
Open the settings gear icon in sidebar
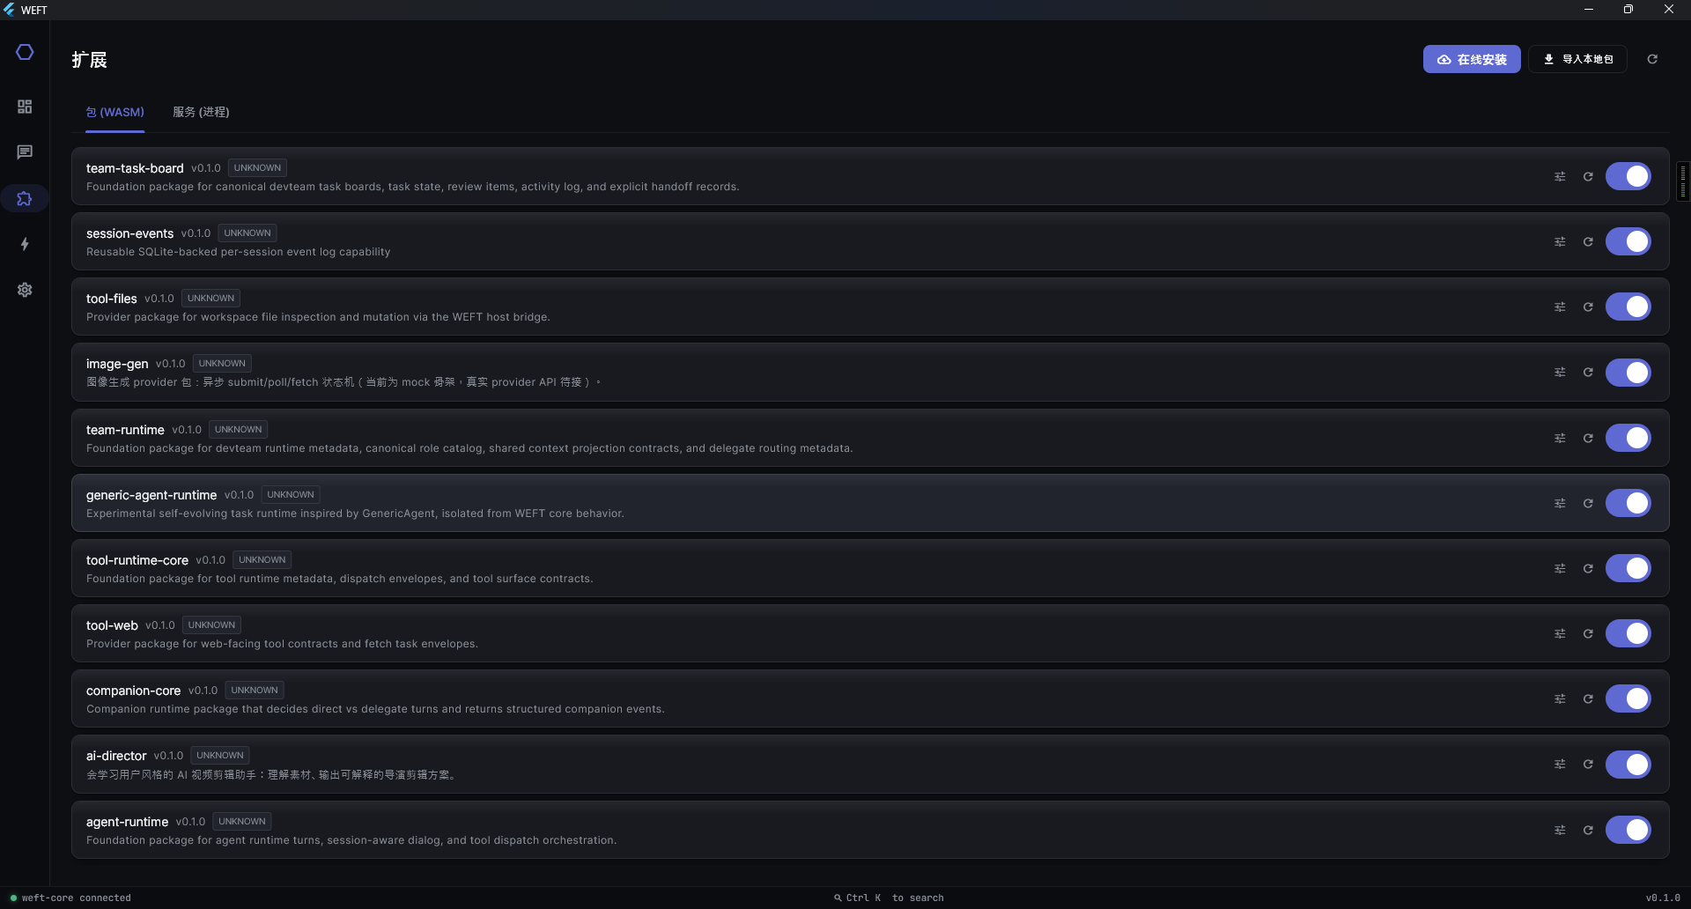pos(25,290)
